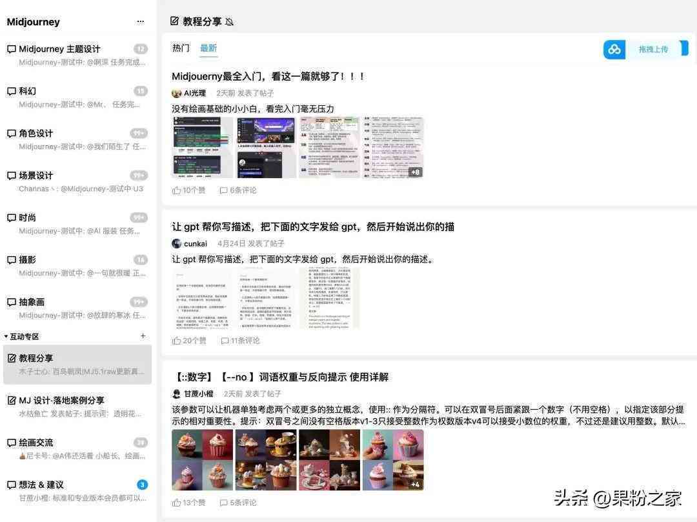Like the post with 20个赞

(x=189, y=341)
